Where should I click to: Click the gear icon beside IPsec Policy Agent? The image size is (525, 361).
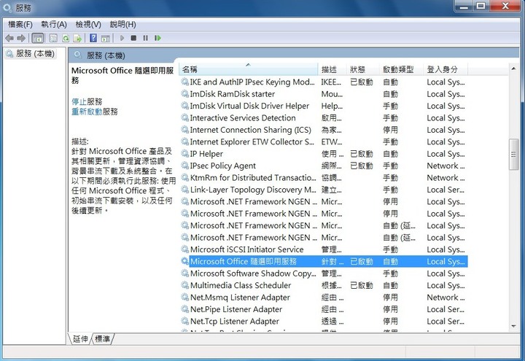pyautogui.click(x=184, y=166)
